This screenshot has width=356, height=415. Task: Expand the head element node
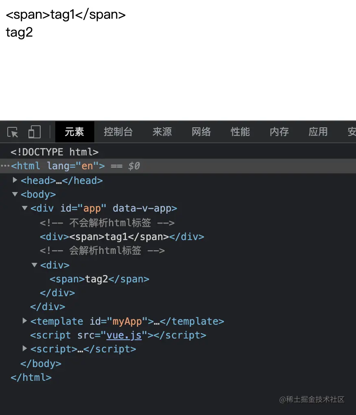click(x=15, y=180)
